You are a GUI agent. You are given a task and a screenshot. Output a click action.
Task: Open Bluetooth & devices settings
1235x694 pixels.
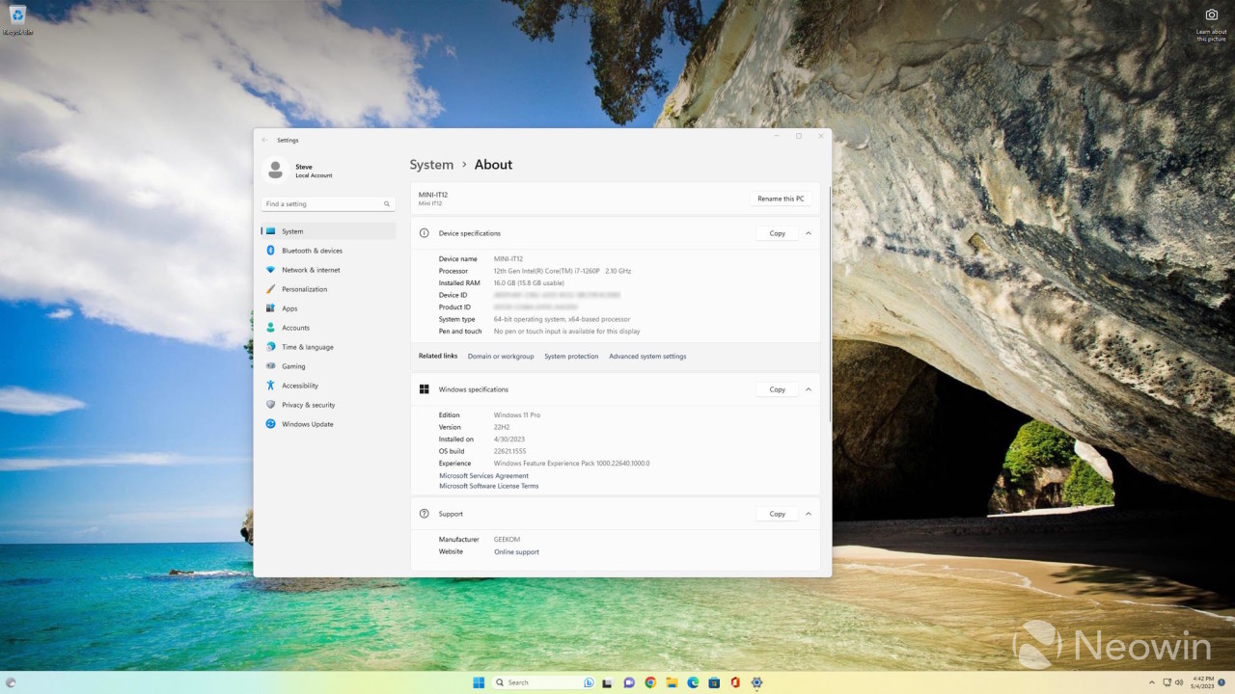[x=328, y=251]
